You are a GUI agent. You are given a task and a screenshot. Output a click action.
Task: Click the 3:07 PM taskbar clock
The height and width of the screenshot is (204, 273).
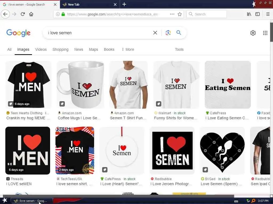(x=263, y=201)
